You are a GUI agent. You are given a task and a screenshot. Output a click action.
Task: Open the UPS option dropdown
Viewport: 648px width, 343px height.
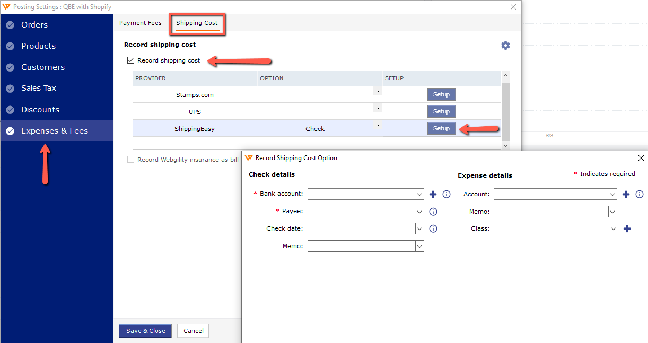[378, 108]
